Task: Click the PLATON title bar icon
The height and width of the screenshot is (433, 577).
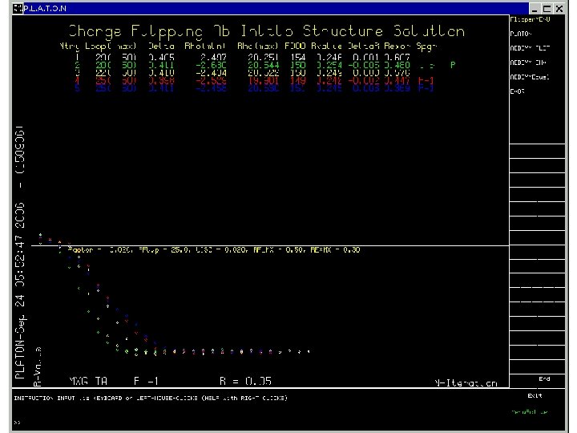Action: tap(18, 8)
